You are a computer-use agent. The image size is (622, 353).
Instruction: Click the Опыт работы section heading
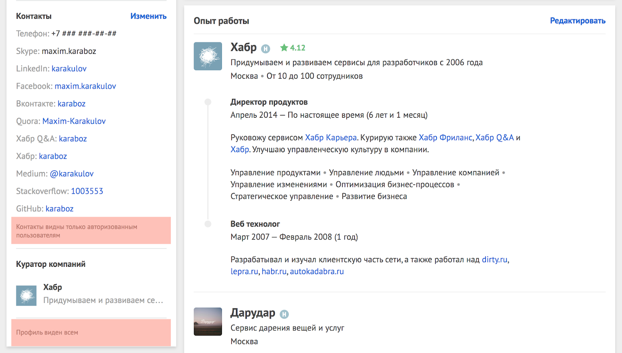pos(222,21)
